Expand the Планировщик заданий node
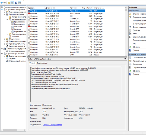The width and height of the screenshot is (146, 135). (5, 12)
